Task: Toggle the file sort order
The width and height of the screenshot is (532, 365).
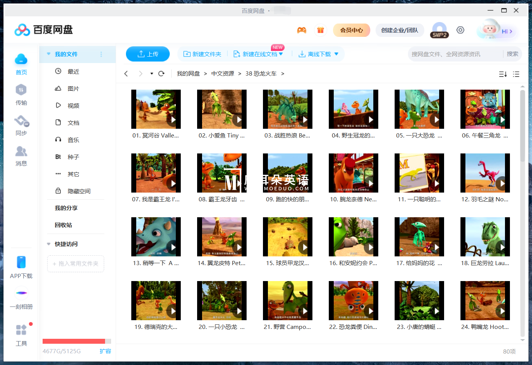Action: [x=503, y=74]
